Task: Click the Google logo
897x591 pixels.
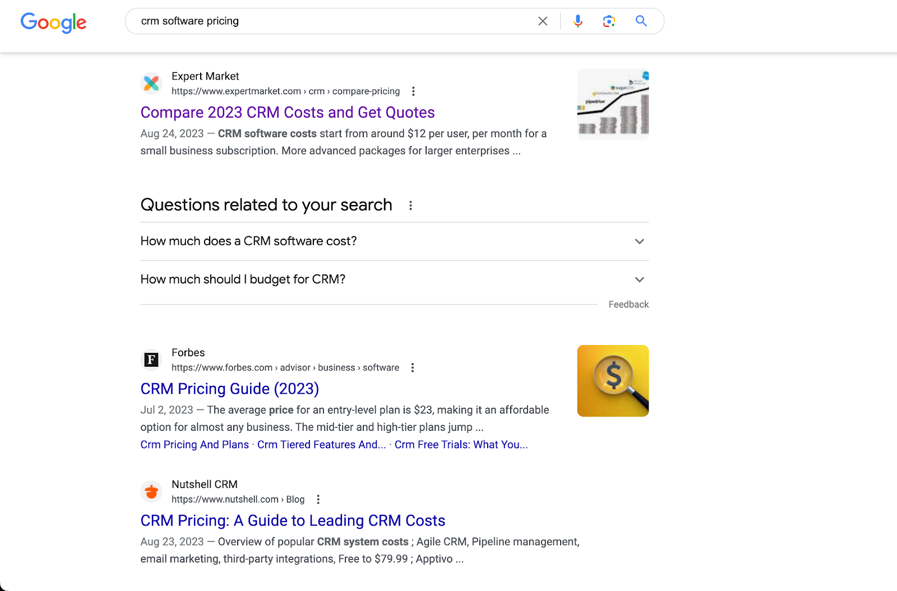Action: (x=53, y=22)
